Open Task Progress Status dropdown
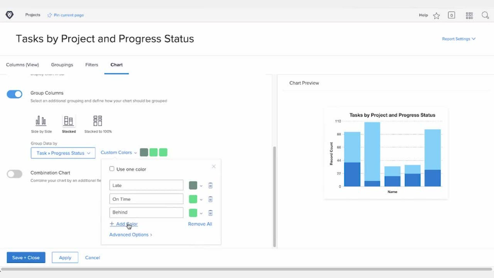This screenshot has height=278, width=494. (x=63, y=153)
